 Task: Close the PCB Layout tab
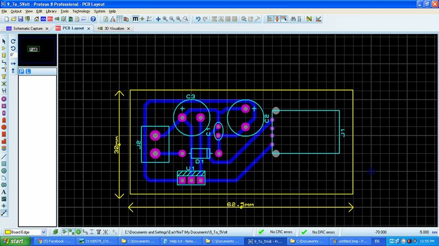(89, 29)
